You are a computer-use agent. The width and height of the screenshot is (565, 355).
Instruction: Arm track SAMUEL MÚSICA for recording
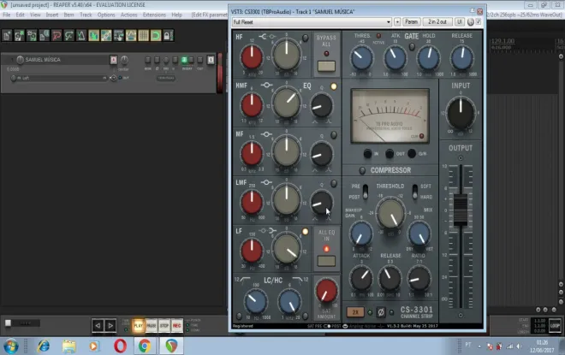[114, 60]
